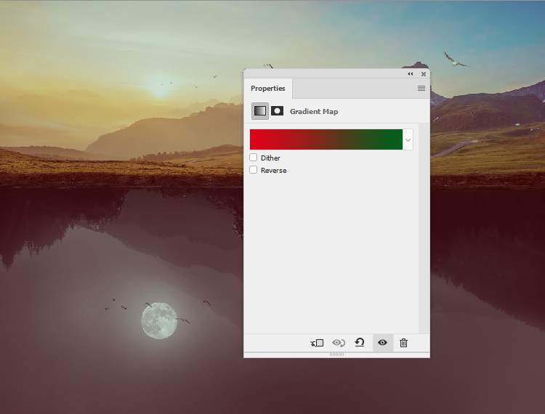545x414 pixels.
Task: Click the clip to layer icon
Action: (x=317, y=343)
